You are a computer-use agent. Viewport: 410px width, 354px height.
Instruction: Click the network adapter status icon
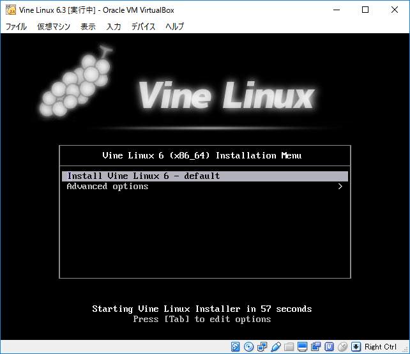tap(262, 347)
